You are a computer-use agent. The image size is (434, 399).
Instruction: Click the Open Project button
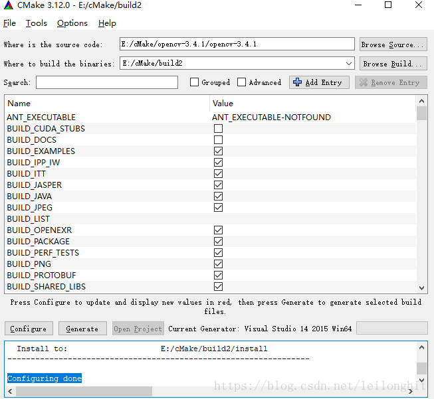pyautogui.click(x=138, y=329)
